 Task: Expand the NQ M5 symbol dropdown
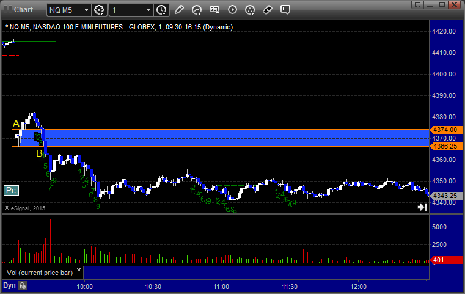point(84,10)
